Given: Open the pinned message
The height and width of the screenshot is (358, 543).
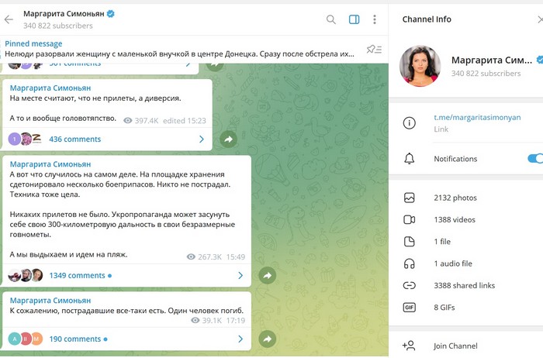Looking at the screenshot, I should 178,50.
